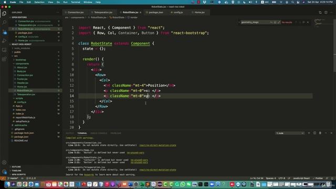
Task: Switch to the package.json tab
Action: pyautogui.click(x=155, y=13)
